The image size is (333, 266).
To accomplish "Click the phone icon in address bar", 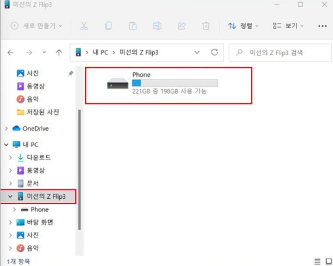I will pos(78,52).
